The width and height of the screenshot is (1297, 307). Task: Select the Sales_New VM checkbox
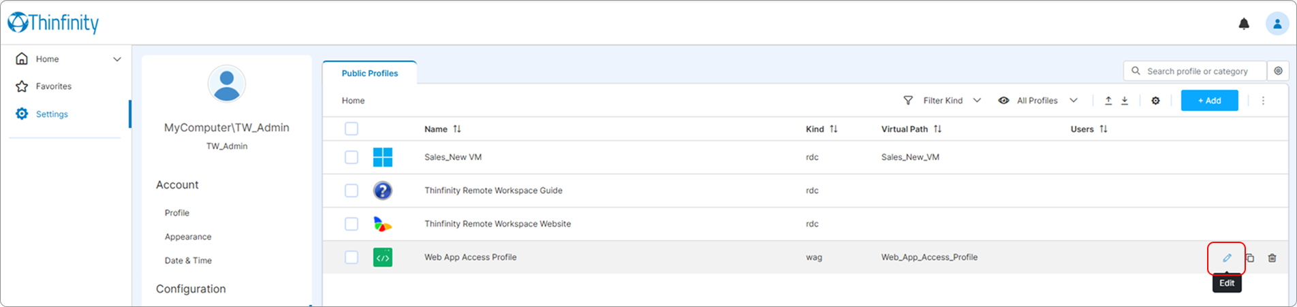coord(351,157)
